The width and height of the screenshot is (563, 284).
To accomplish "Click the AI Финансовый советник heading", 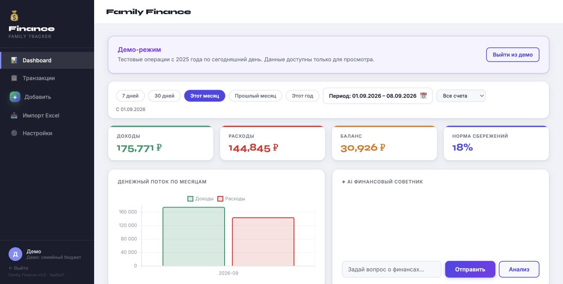I will [382, 182].
